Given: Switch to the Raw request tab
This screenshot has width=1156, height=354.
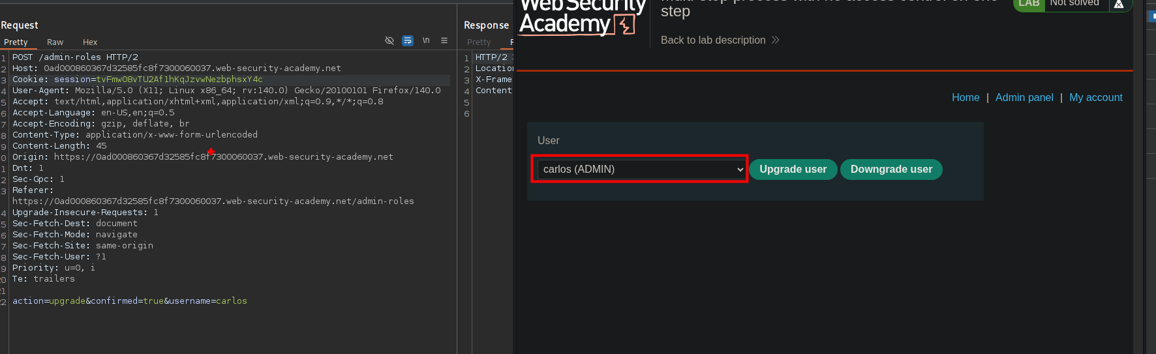Looking at the screenshot, I should 55,42.
